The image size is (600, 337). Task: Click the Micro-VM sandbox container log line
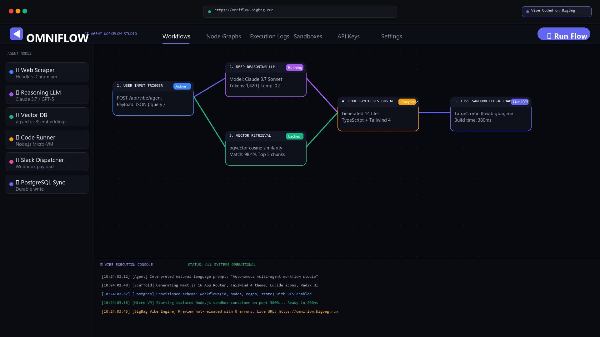pos(210,303)
